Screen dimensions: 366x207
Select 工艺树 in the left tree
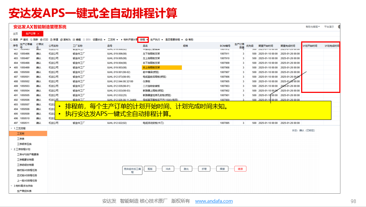click(x=28, y=134)
